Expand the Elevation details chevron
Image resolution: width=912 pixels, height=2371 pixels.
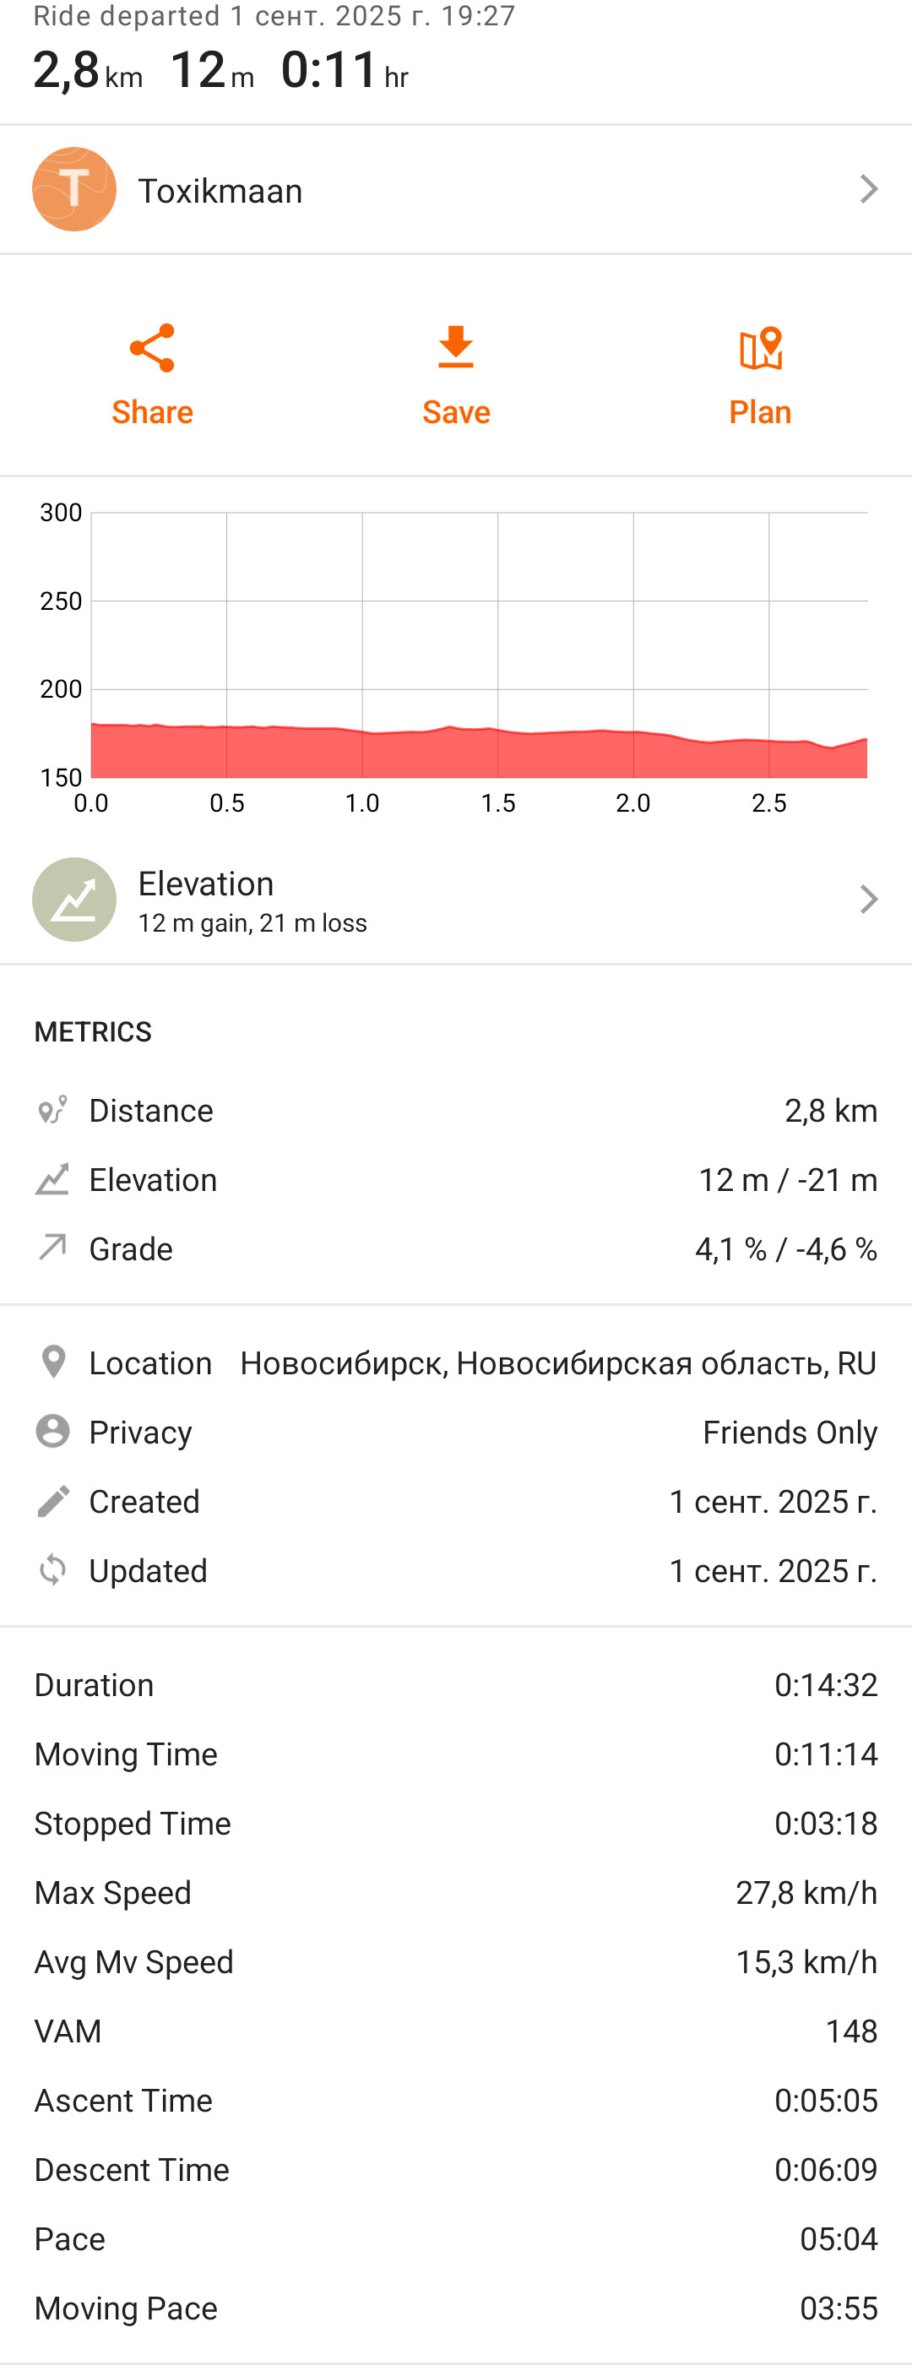[868, 900]
